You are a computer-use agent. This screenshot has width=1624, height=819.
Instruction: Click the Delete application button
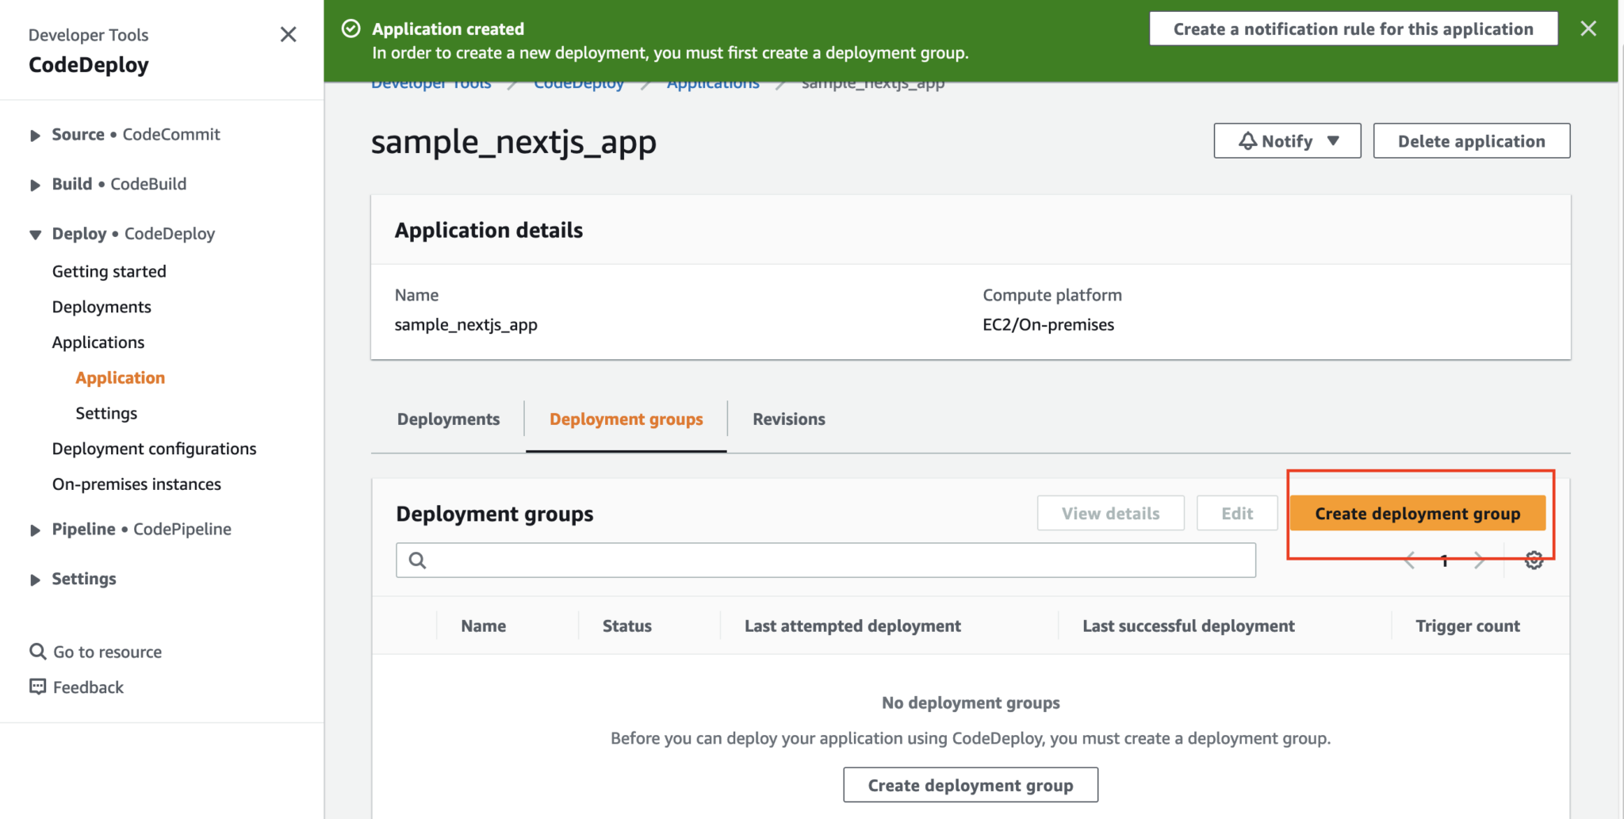click(1471, 141)
